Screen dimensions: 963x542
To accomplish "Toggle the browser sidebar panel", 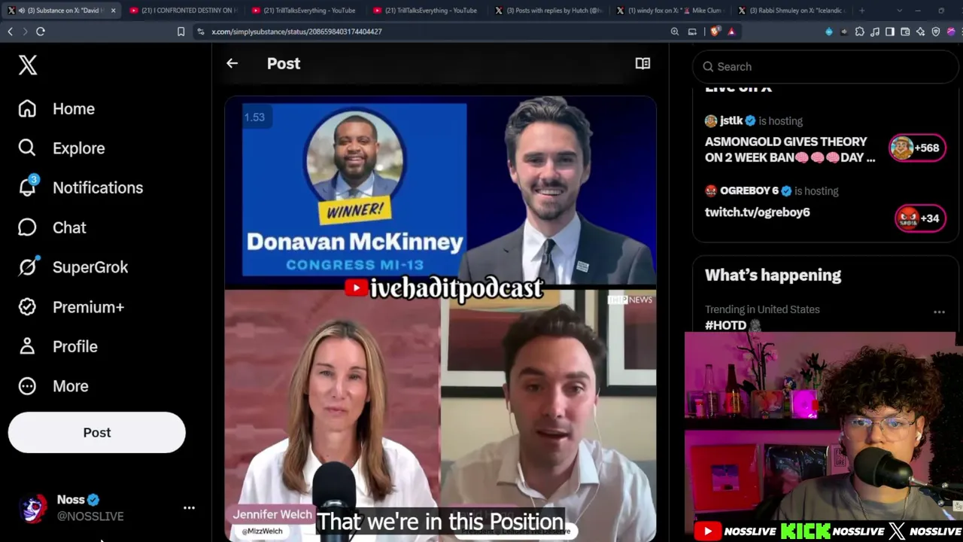I will (890, 32).
